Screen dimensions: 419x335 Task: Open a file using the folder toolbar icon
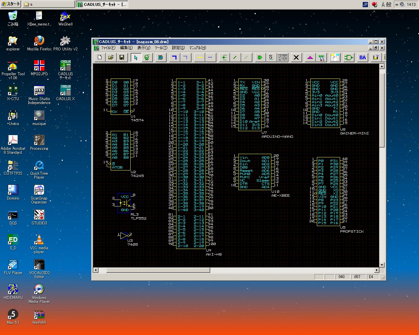pyautogui.click(x=111, y=58)
